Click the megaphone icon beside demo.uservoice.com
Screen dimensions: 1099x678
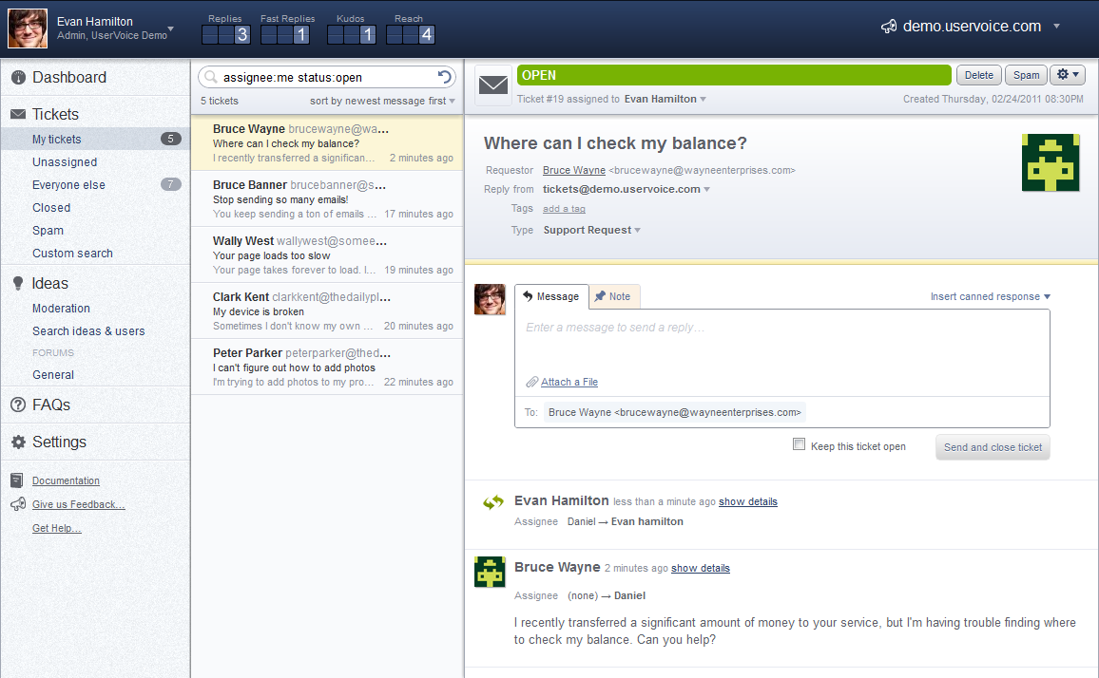[888, 27]
